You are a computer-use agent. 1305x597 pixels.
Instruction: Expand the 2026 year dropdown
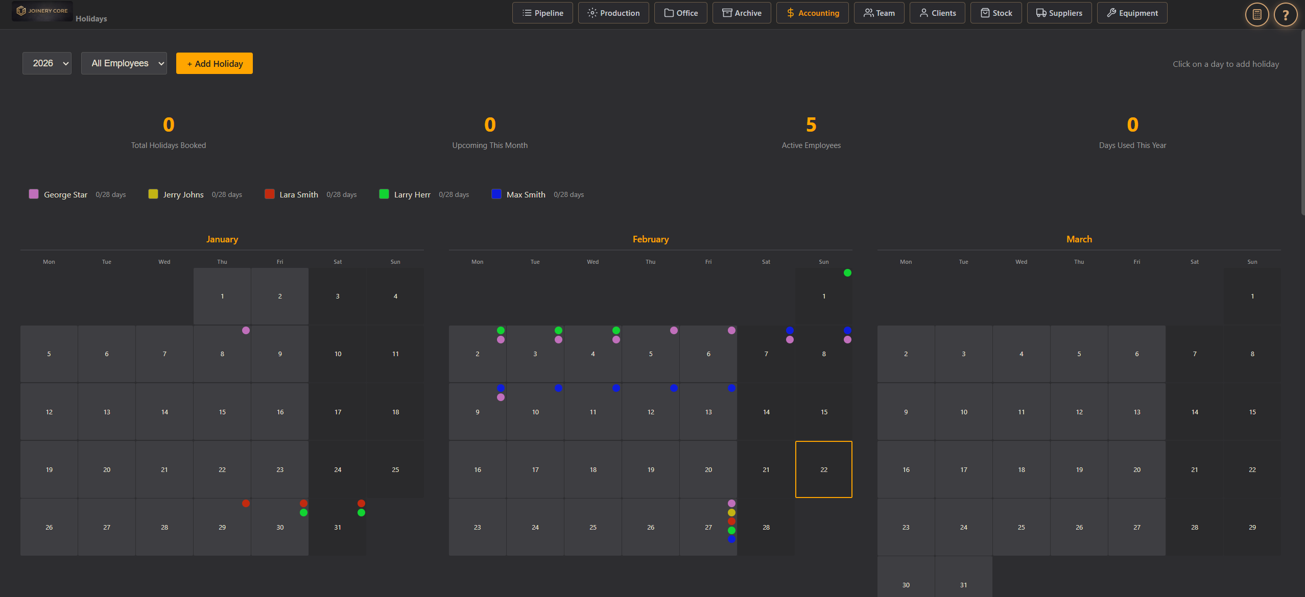pos(47,63)
